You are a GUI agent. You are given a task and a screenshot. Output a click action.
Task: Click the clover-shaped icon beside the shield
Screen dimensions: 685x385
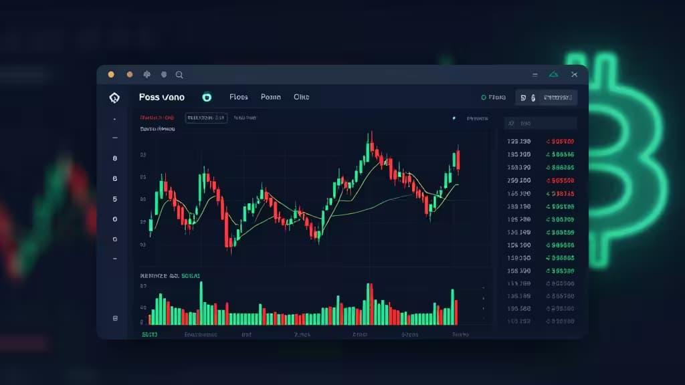click(146, 75)
